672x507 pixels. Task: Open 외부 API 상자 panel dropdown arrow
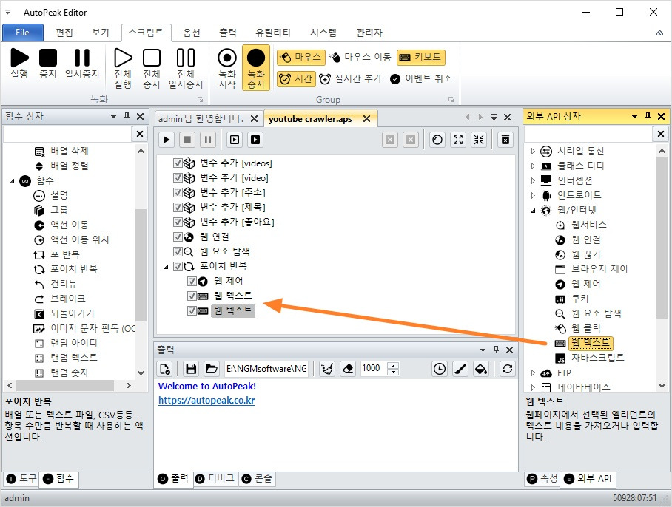pyautogui.click(x=635, y=116)
